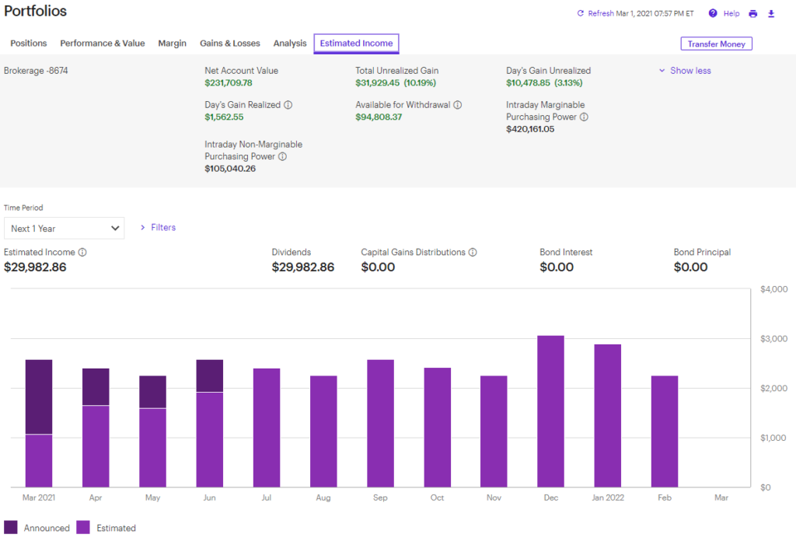Select the Margin tab

[x=173, y=44]
